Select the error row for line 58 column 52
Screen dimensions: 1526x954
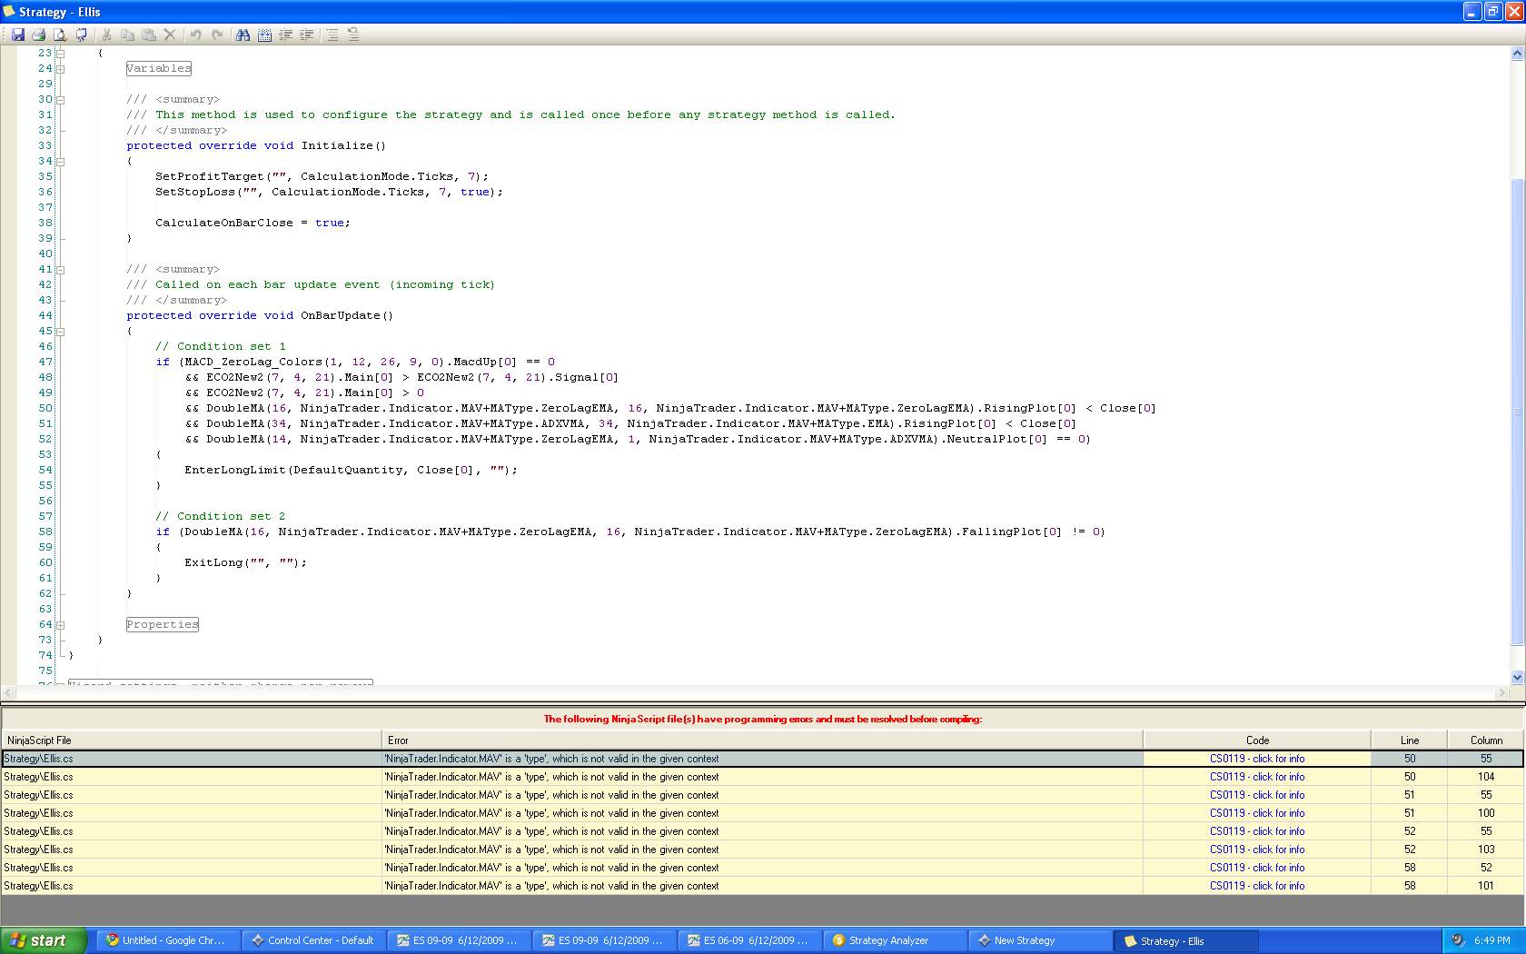(x=762, y=868)
